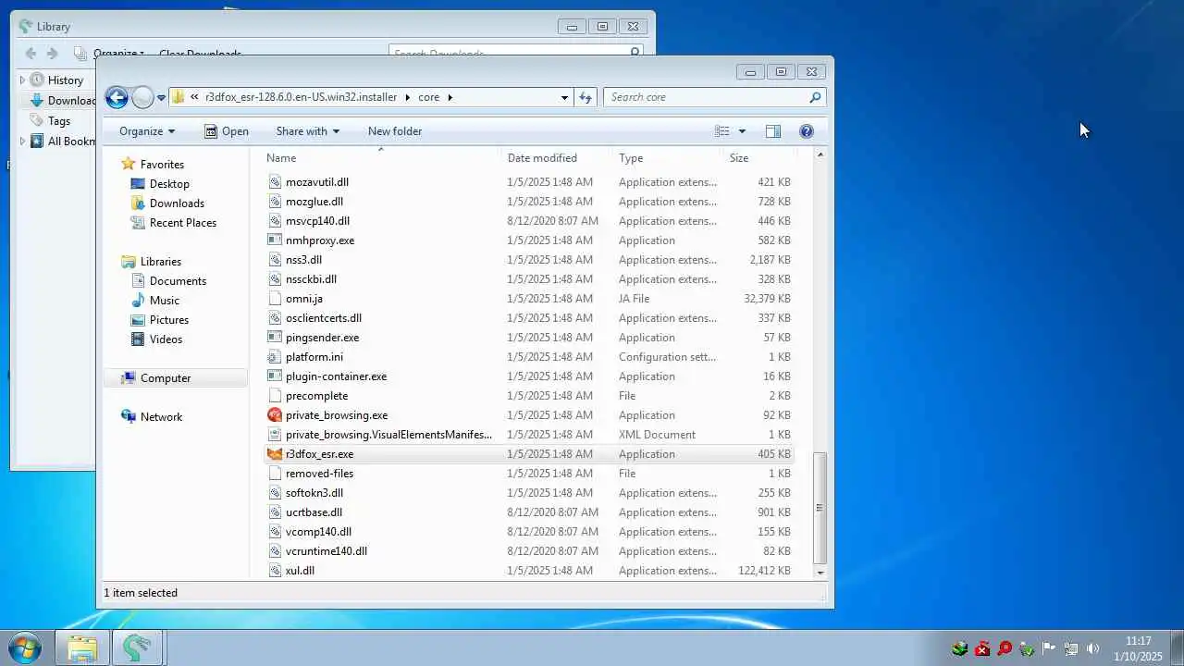Click the Library window Back arrow
1184x666 pixels.
click(x=31, y=54)
